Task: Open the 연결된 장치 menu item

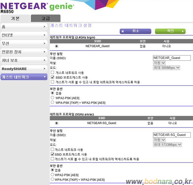Action: [24, 52]
